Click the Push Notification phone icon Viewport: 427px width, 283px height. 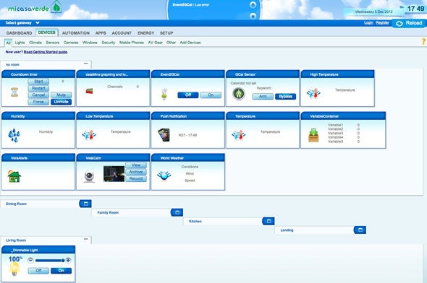point(164,135)
